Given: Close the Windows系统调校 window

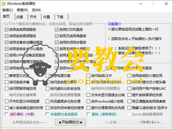Looking at the screenshot, I should (x=166, y=4).
